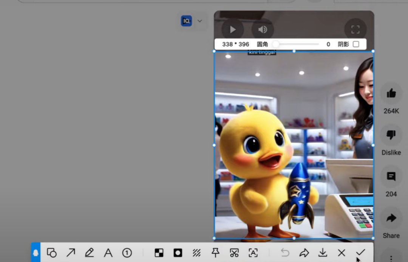This screenshot has width=408, height=262.
Task: Mute the video volume
Action: [x=263, y=29]
